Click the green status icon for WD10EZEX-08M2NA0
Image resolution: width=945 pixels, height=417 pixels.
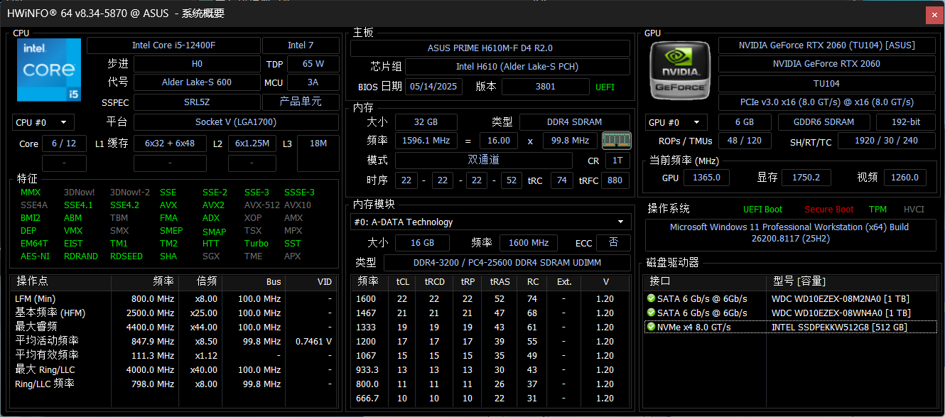coord(651,298)
